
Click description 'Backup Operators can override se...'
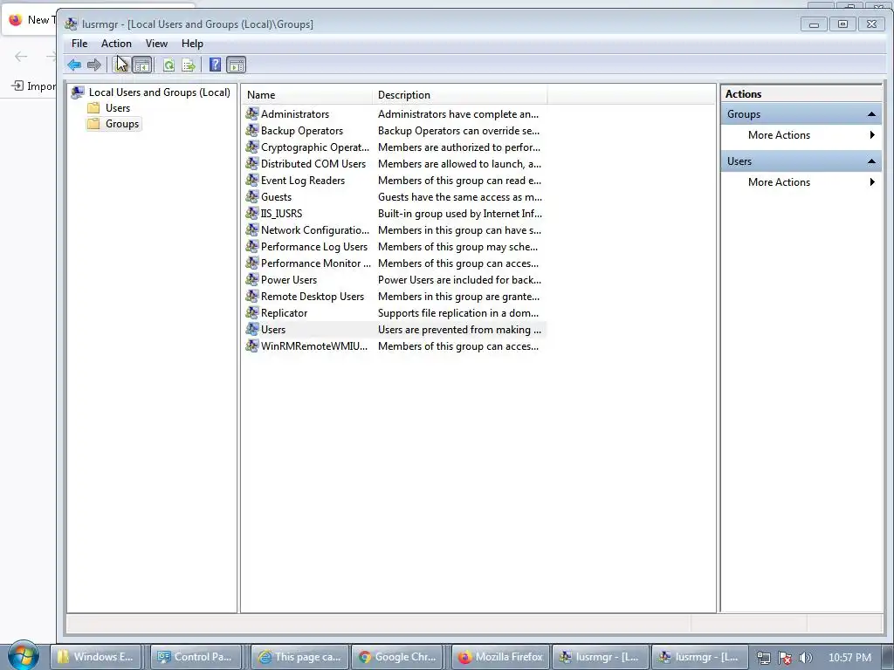click(458, 131)
